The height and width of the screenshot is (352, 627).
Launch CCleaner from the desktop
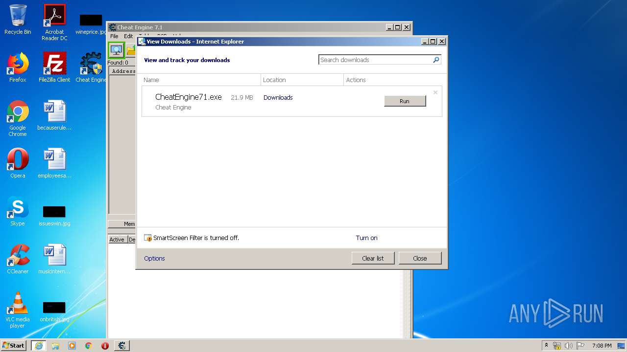click(x=18, y=259)
